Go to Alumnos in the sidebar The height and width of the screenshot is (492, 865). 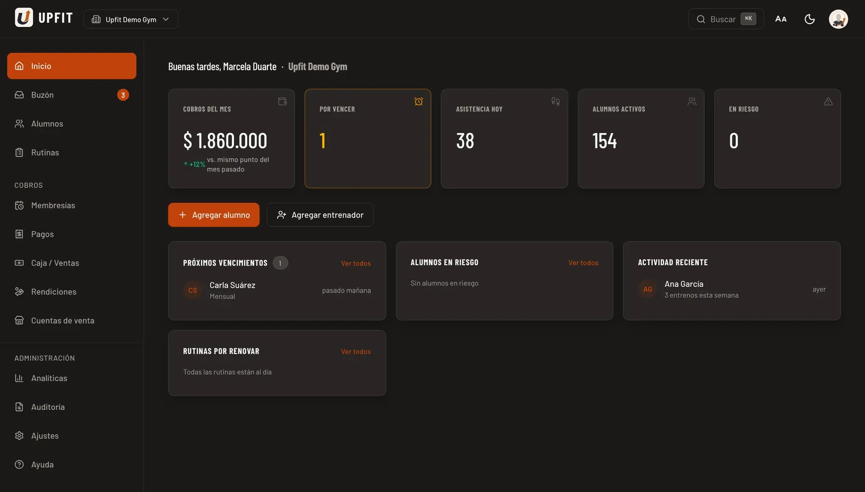(72, 124)
